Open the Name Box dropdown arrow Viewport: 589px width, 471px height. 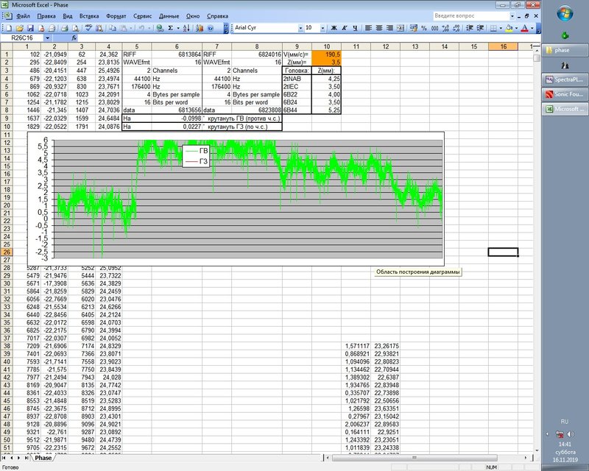pyautogui.click(x=48, y=38)
